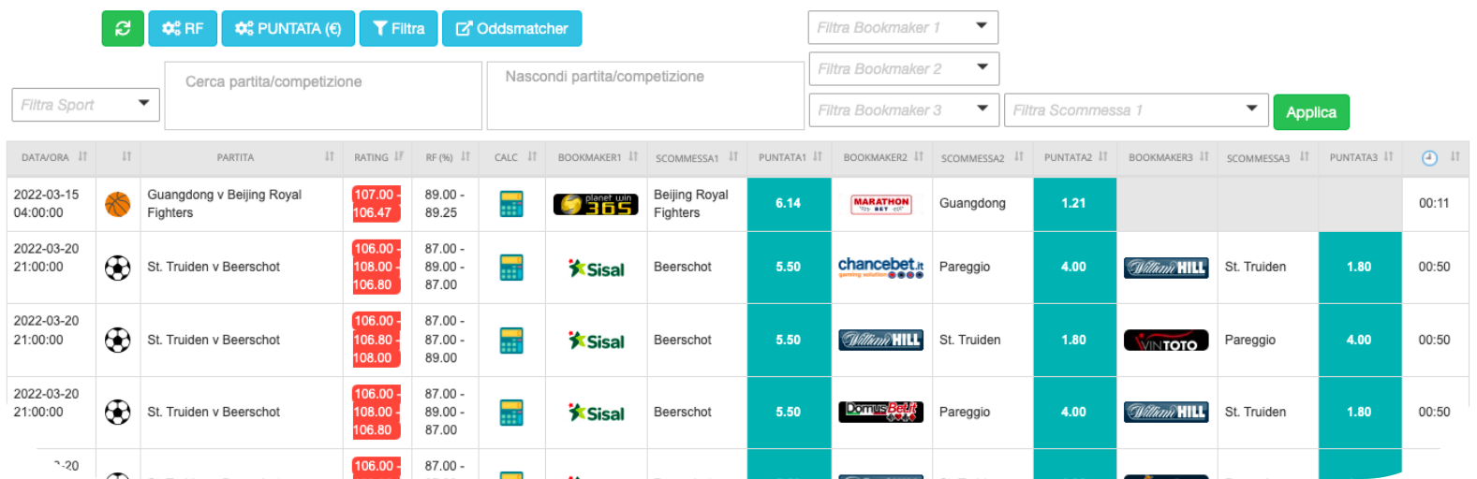Click the DomusBet bookmaker logo
Viewport: 1477px width, 479px height.
880,412
